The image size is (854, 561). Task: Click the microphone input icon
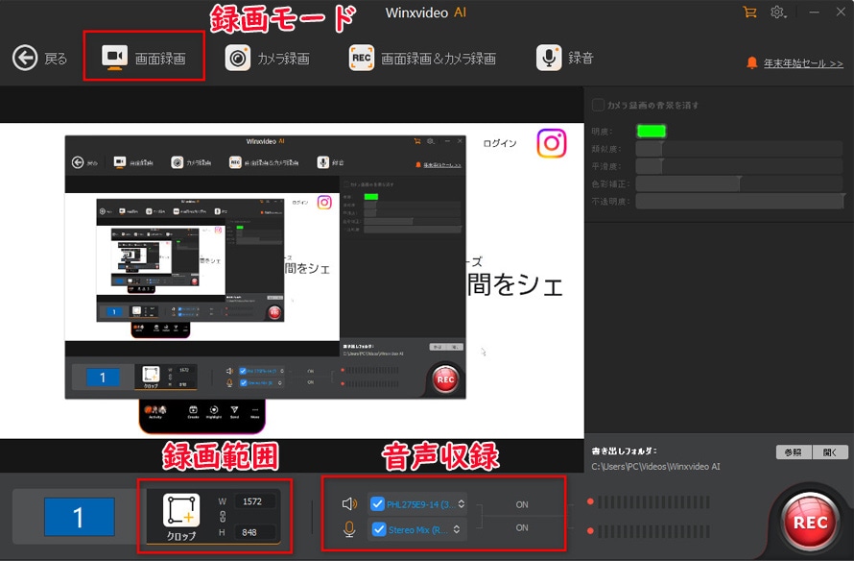[x=350, y=528]
